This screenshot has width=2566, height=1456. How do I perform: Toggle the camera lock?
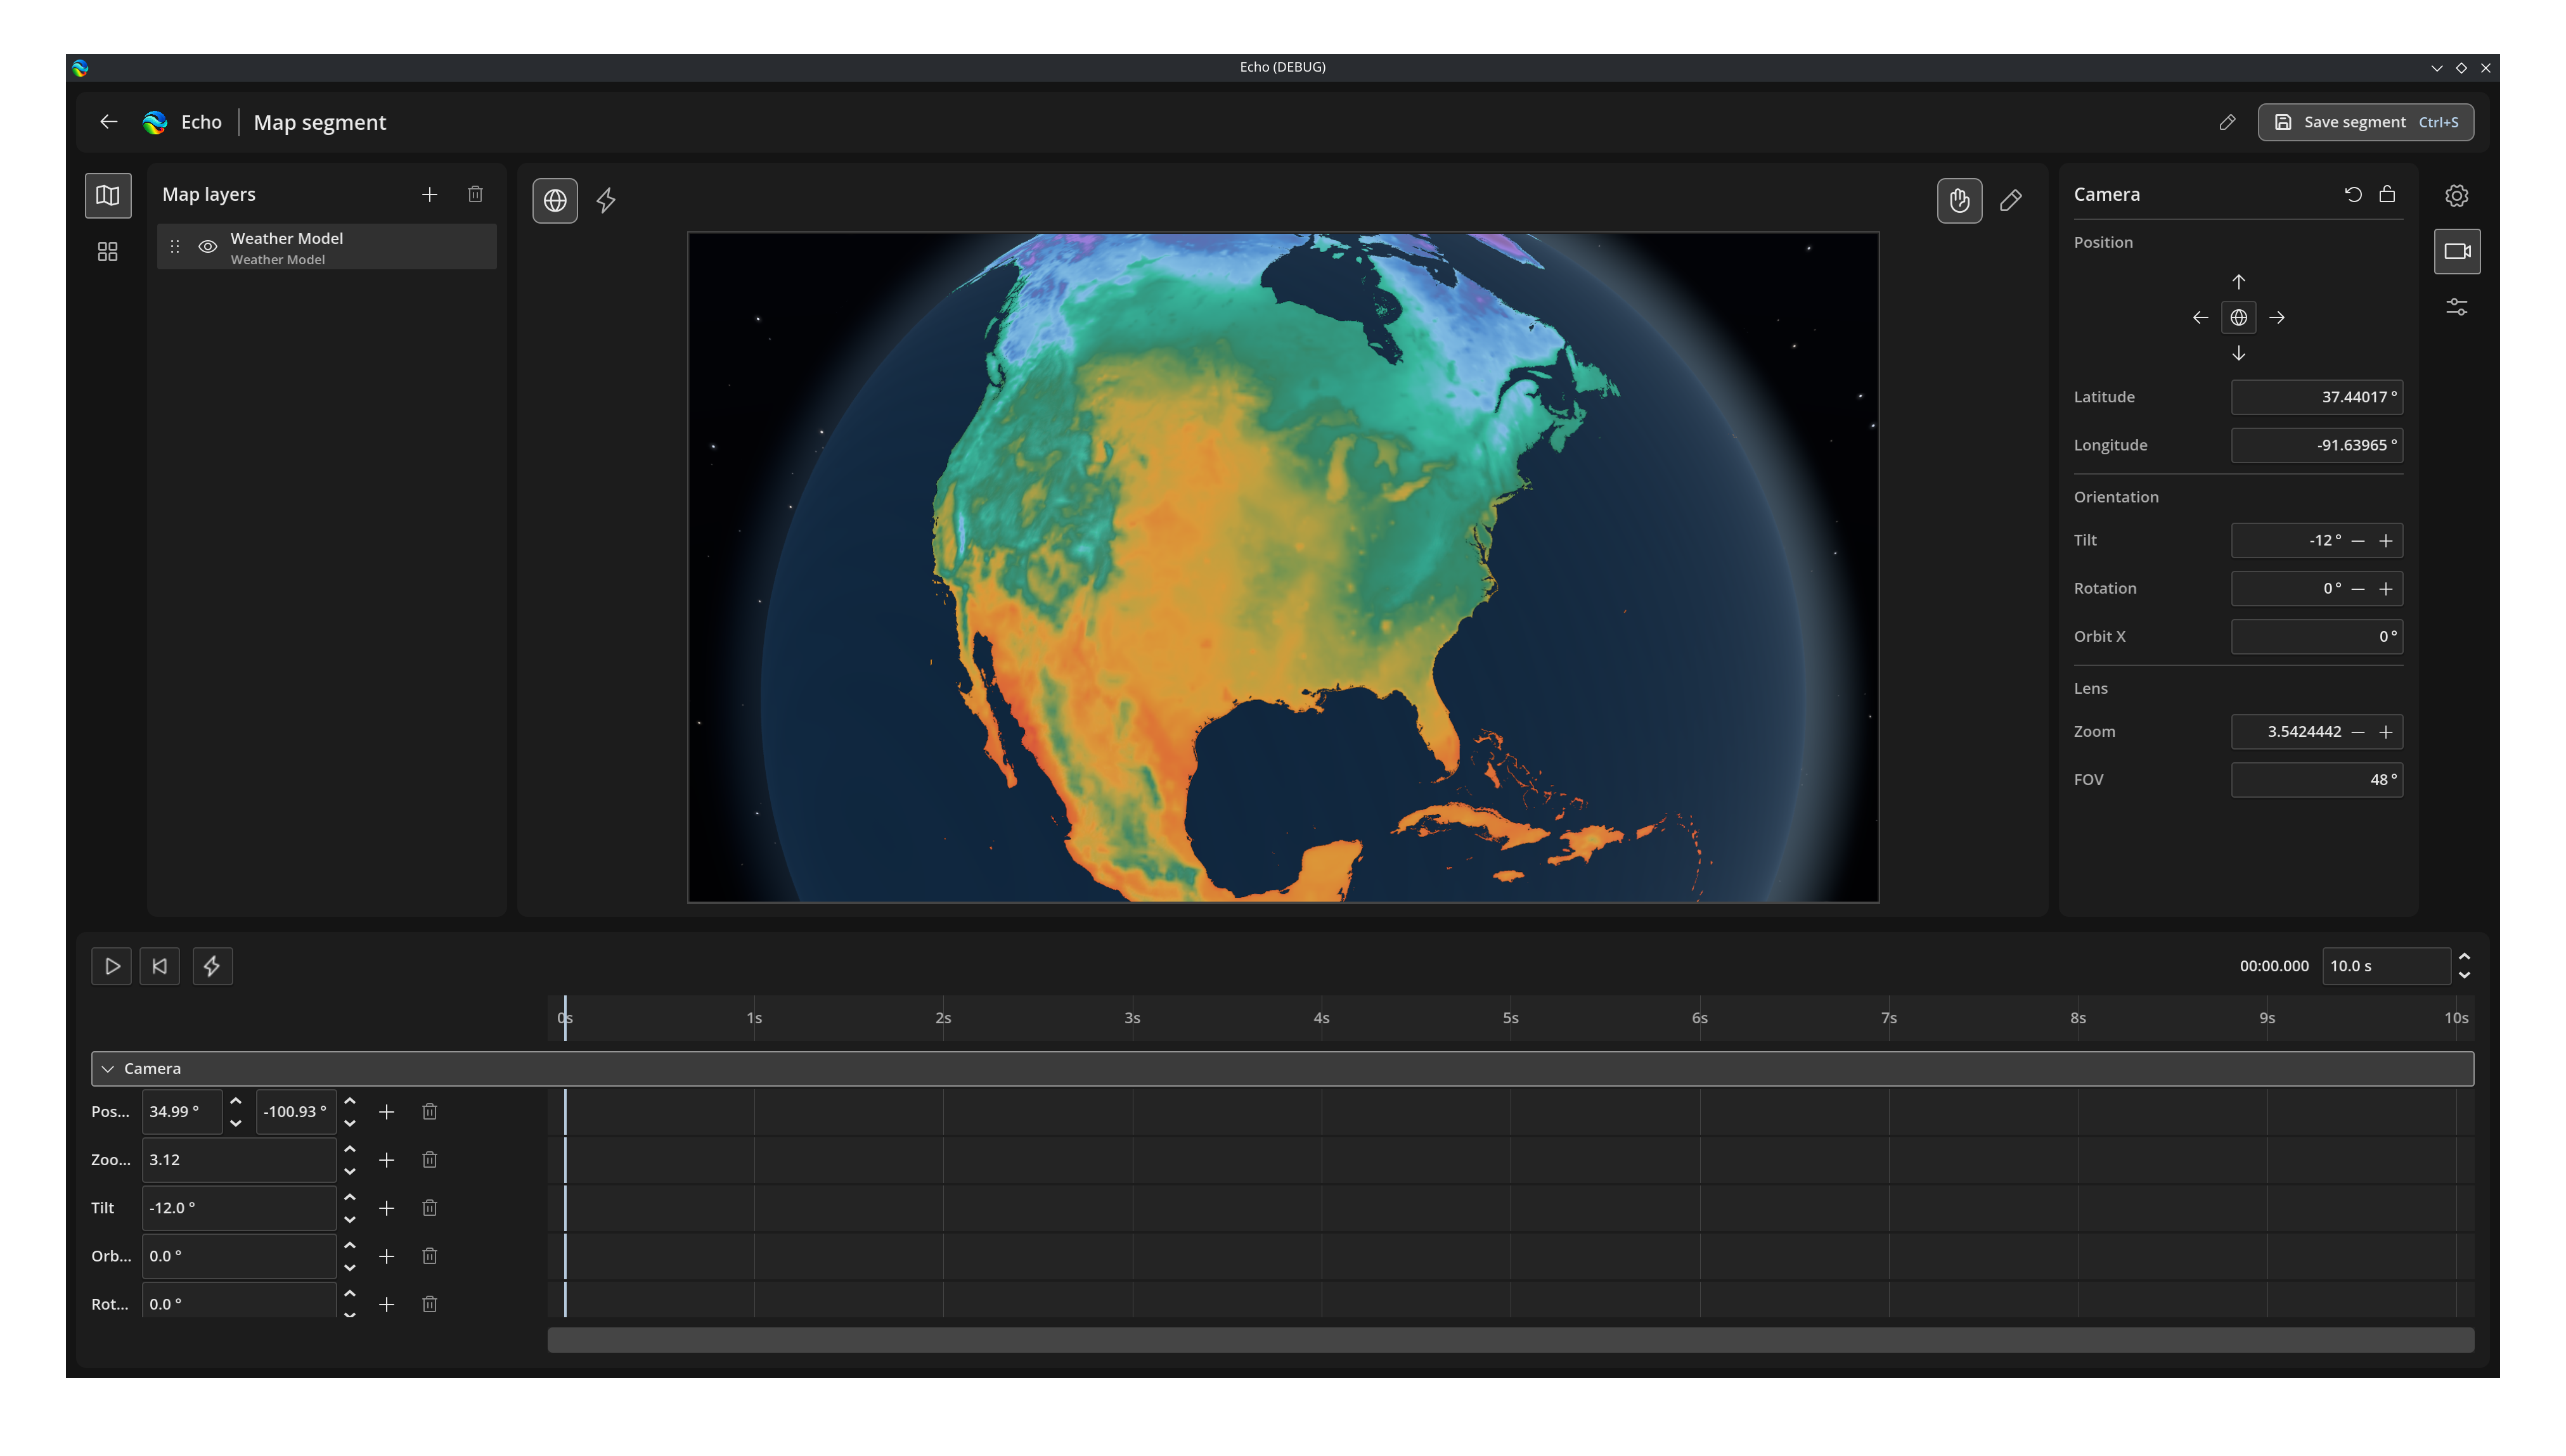[2387, 195]
